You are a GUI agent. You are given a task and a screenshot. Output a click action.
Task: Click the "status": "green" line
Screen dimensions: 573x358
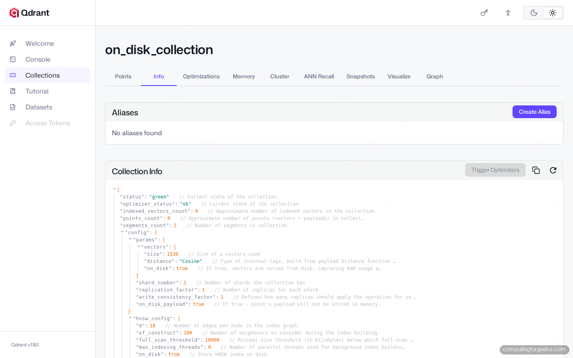click(144, 197)
